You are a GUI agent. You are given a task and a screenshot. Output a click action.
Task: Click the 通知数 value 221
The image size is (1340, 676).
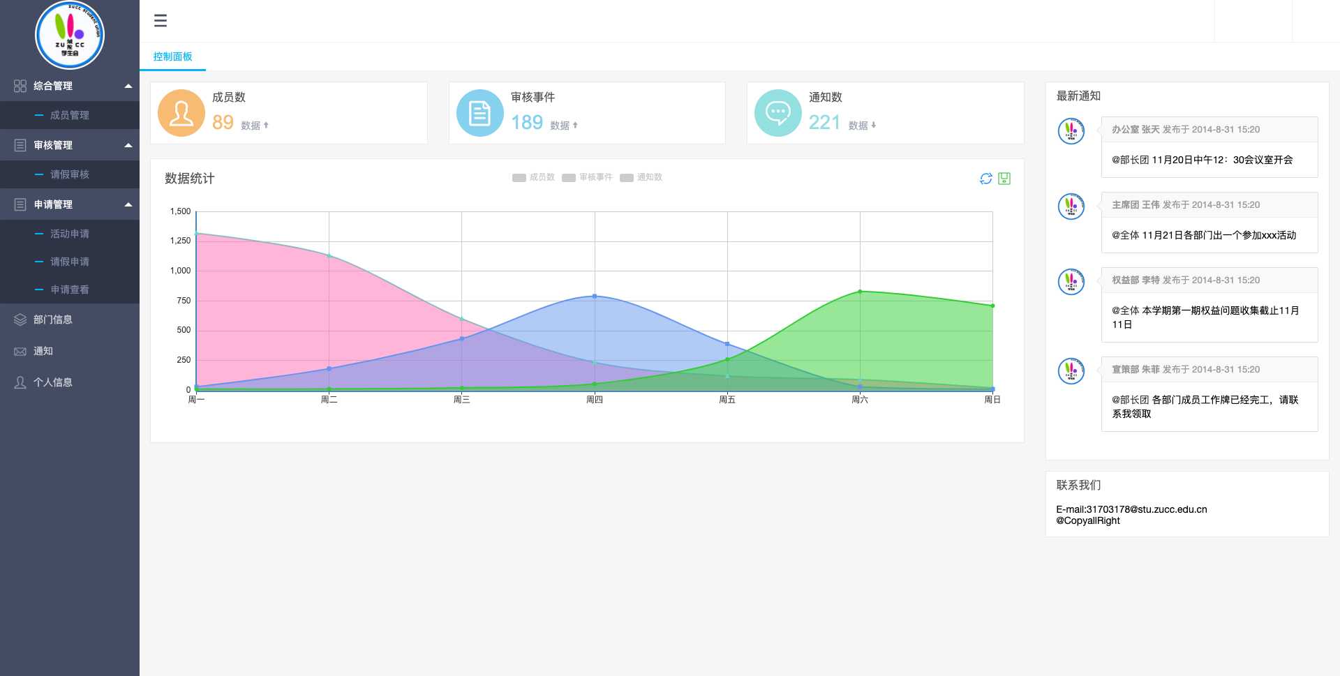coord(824,123)
